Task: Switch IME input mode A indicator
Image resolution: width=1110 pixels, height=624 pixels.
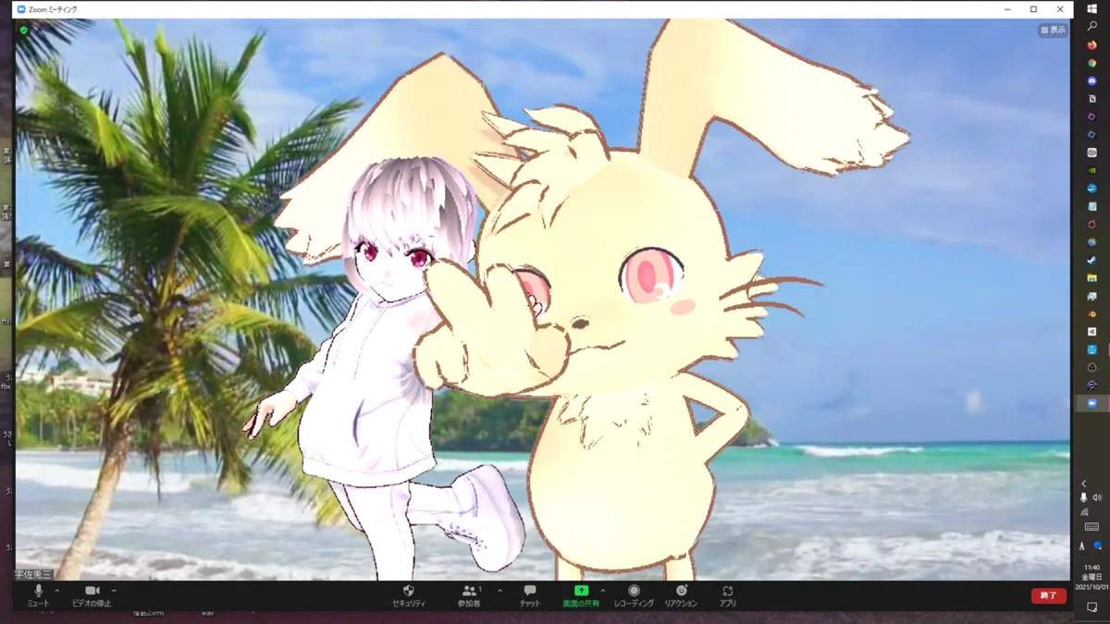Action: [1081, 546]
